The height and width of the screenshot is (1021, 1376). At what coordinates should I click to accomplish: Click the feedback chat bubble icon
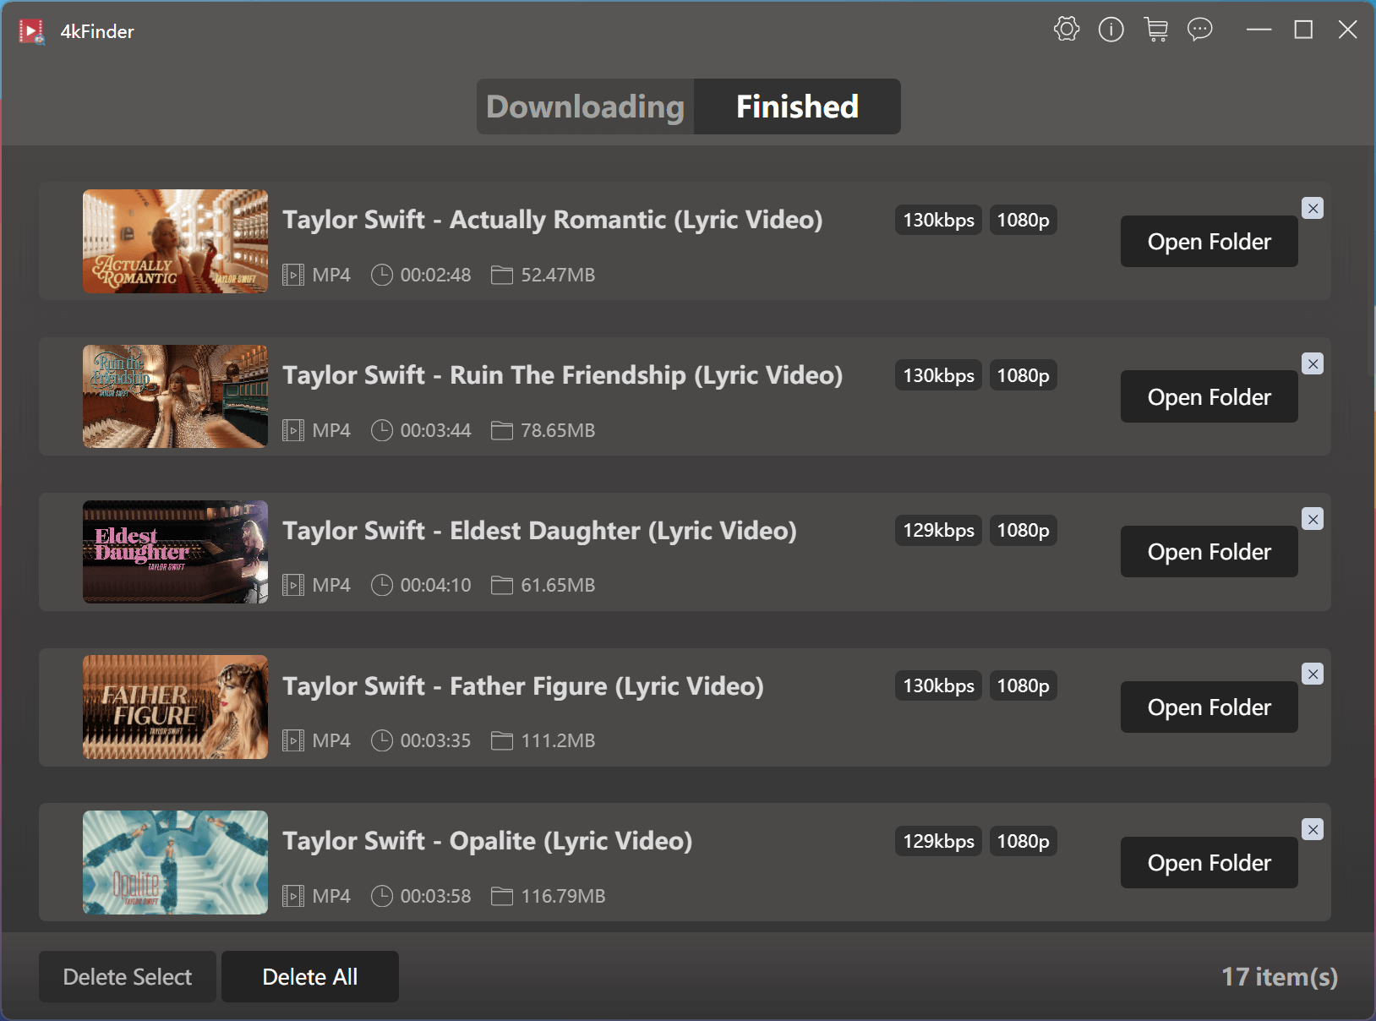click(x=1199, y=30)
